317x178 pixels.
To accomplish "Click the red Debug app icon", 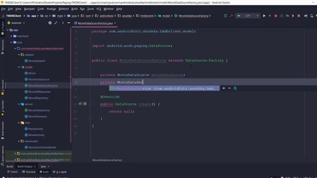I will tap(275, 16).
